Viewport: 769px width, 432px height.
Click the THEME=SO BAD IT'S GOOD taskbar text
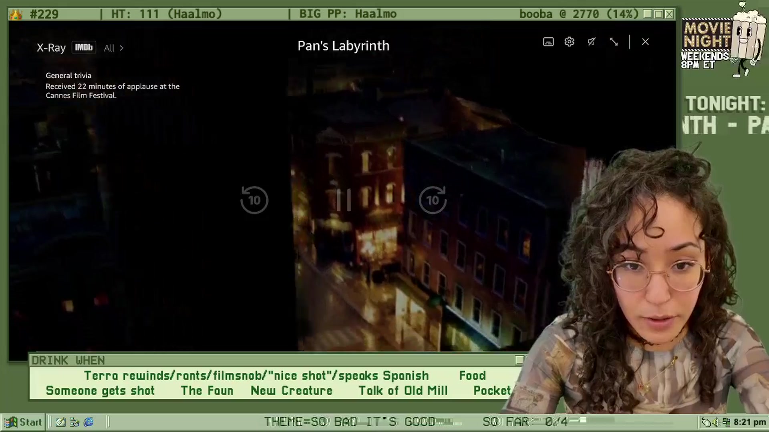point(350,422)
